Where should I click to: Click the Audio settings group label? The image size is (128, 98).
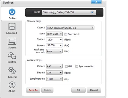click(x=34, y=60)
